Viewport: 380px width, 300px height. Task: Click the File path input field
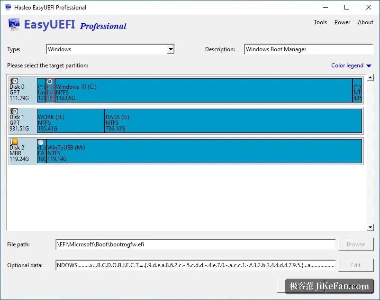point(196,244)
